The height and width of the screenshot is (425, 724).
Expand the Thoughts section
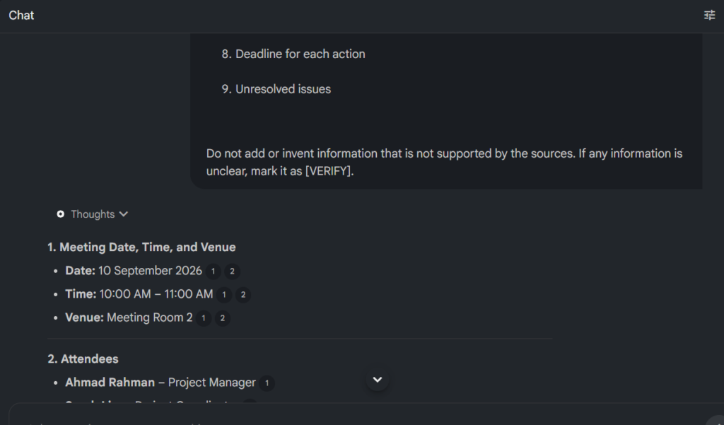(x=93, y=214)
